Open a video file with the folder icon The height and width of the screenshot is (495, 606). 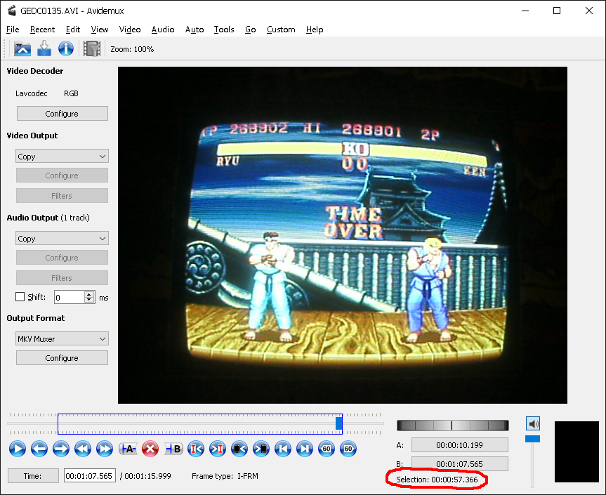point(22,49)
